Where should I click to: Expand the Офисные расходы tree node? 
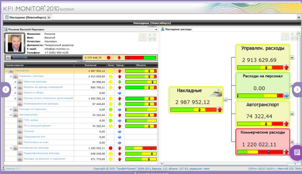(15, 82)
